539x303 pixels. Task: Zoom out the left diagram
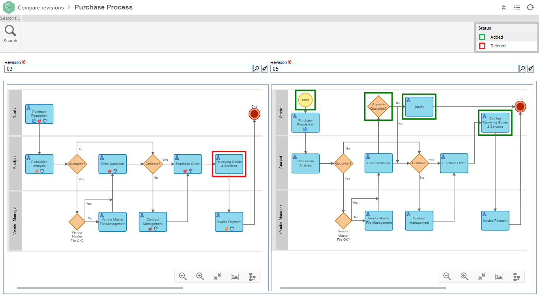pos(183,277)
